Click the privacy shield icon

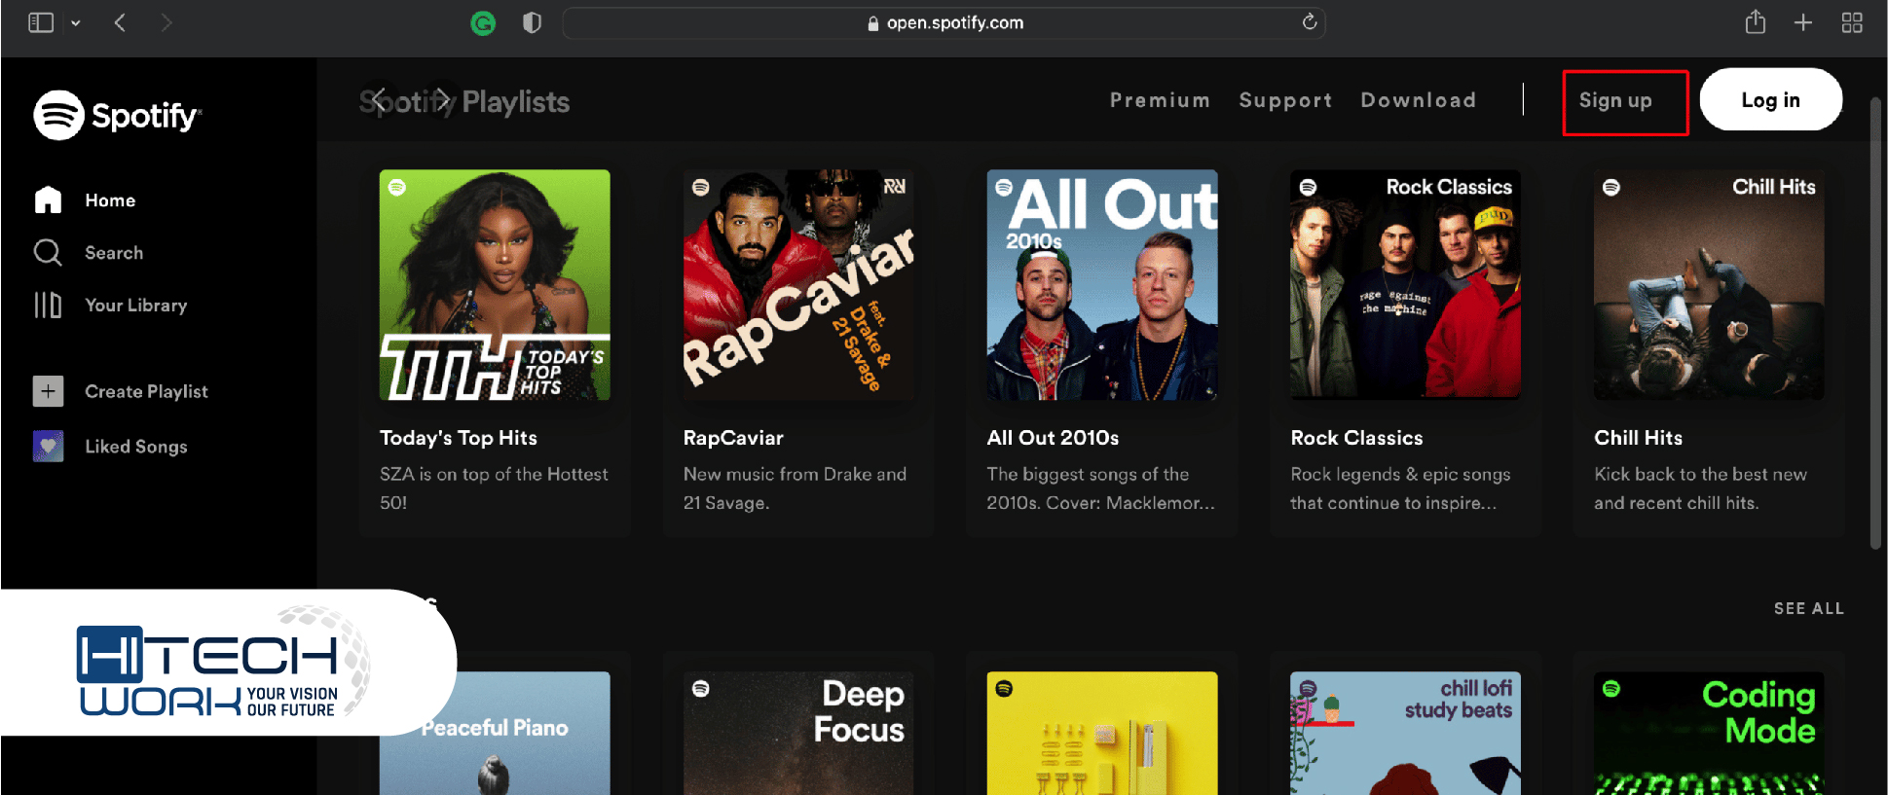532,22
